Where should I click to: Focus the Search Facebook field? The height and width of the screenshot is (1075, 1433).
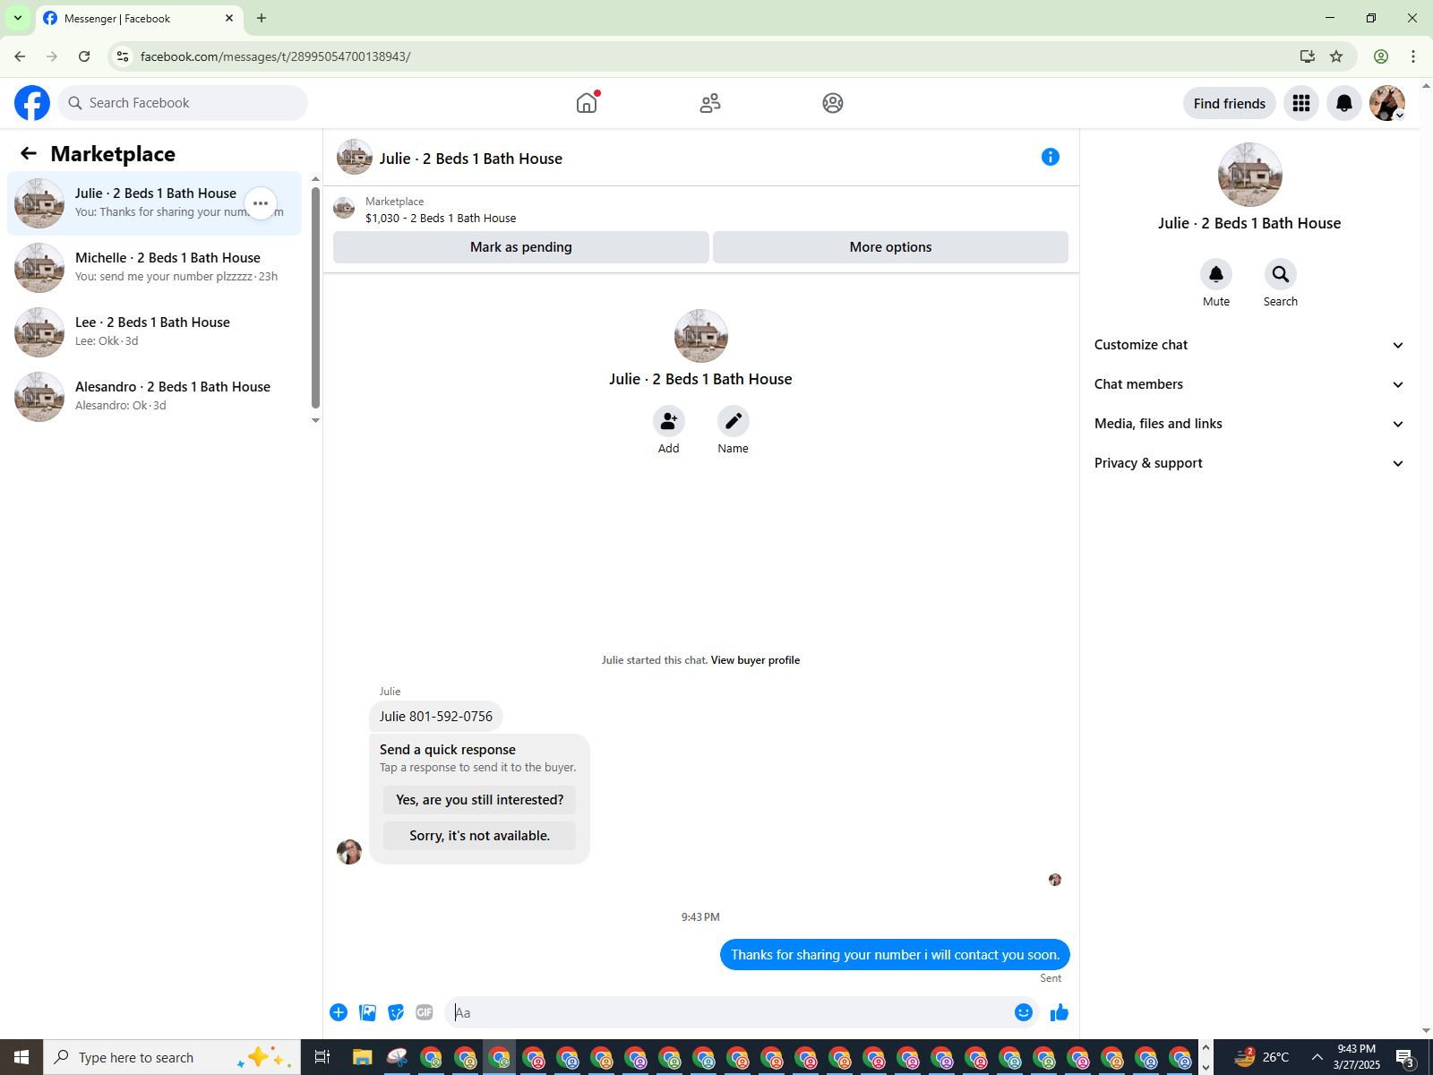tap(184, 103)
